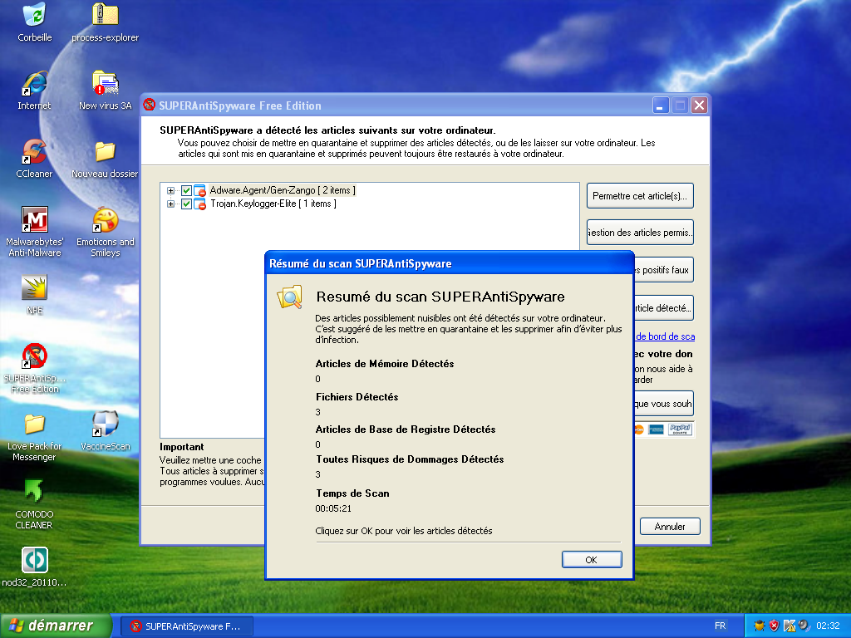Screen dimensions: 851x638
Task: Click the first system tray icon
Action: tap(760, 626)
